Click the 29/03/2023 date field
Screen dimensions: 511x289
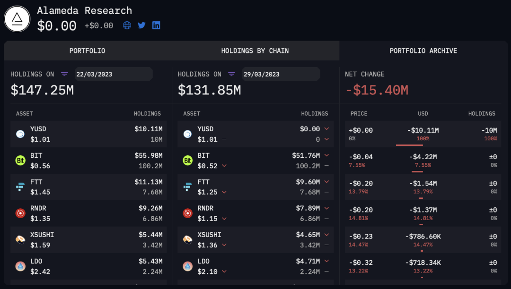(280, 74)
